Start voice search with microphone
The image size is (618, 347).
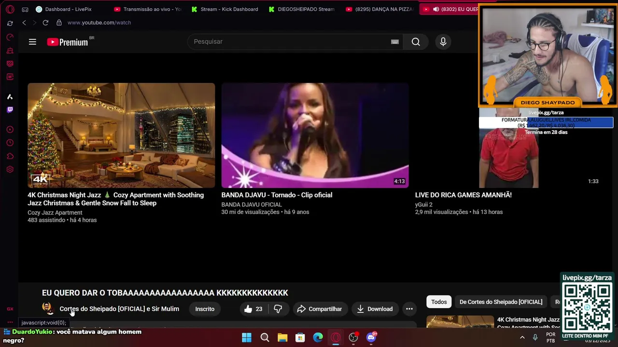coord(443,42)
